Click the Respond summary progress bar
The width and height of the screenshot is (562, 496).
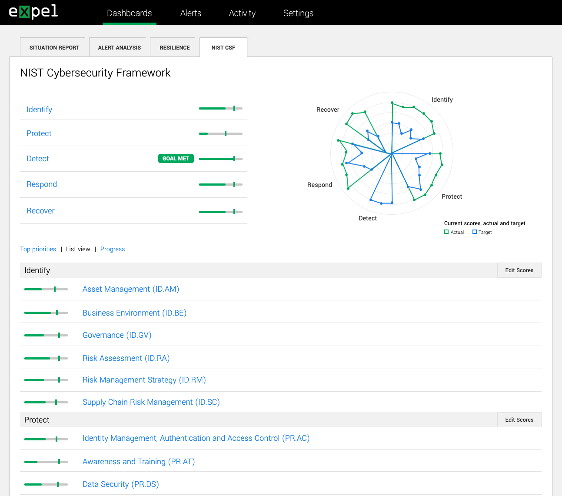coord(221,184)
